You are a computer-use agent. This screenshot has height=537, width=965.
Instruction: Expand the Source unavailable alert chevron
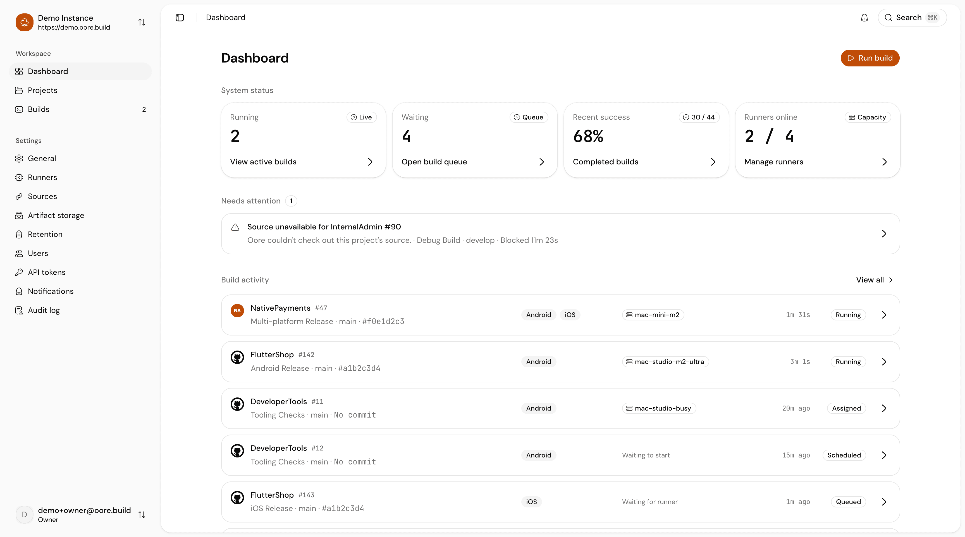(x=884, y=234)
